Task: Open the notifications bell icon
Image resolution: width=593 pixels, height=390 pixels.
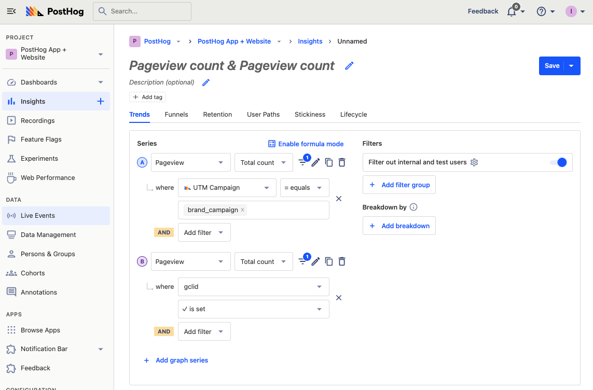Action: tap(512, 11)
